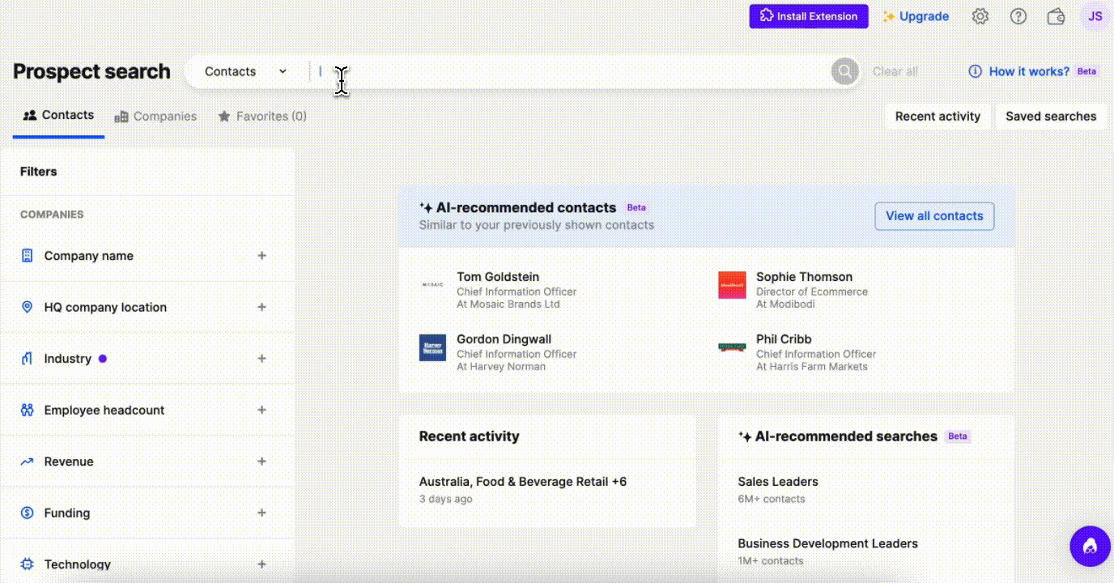Click the Upgrade link
Image resolution: width=1114 pixels, height=583 pixels.
tap(916, 16)
